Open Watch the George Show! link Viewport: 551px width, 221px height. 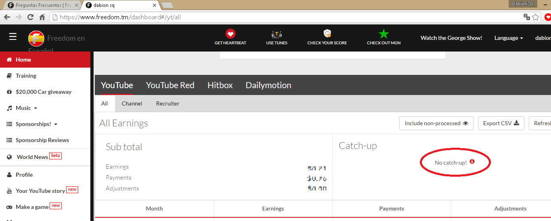tap(451, 38)
